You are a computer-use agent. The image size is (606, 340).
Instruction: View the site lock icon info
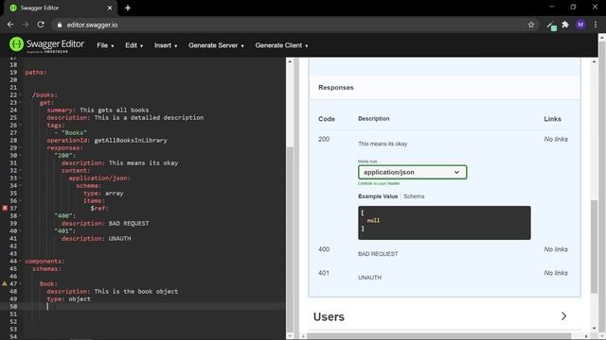(x=59, y=25)
